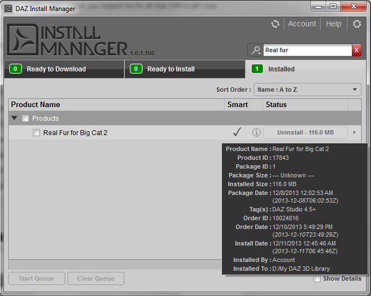Minimize the DAZ Install Manager window
The width and height of the screenshot is (371, 296).
tap(318, 7)
